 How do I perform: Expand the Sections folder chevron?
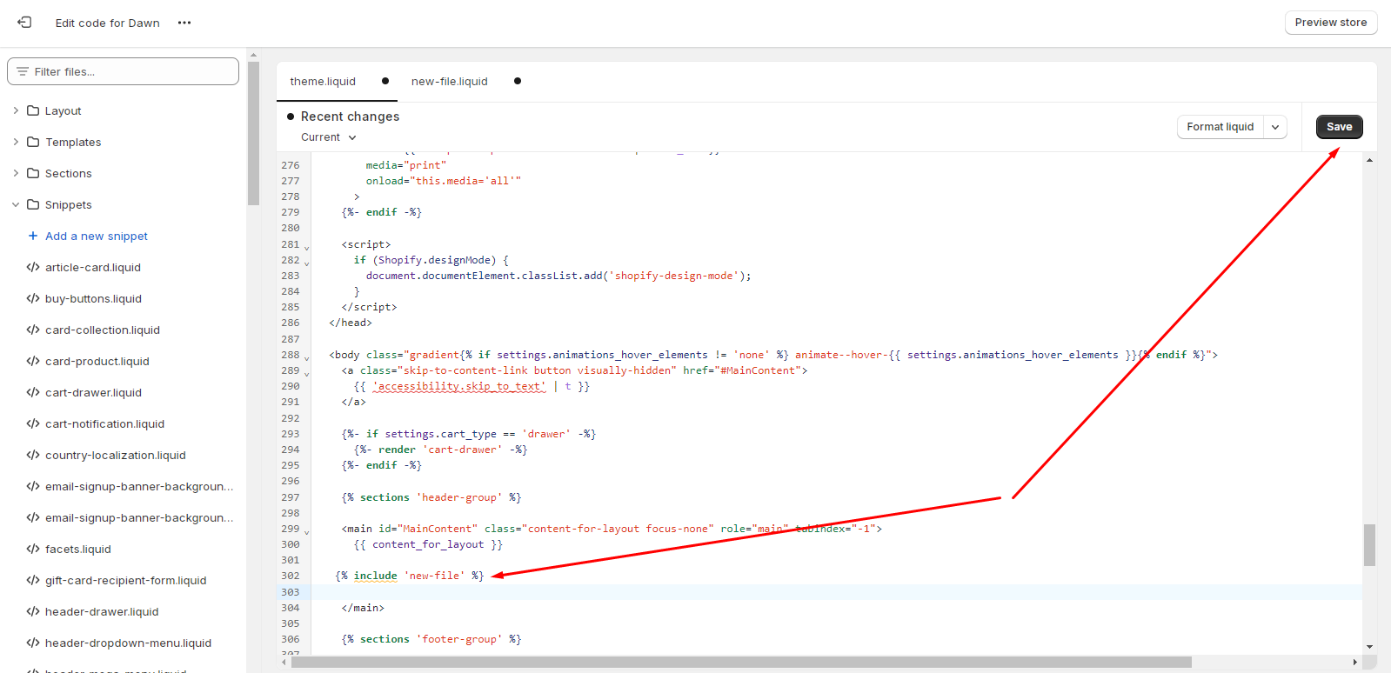click(x=16, y=173)
